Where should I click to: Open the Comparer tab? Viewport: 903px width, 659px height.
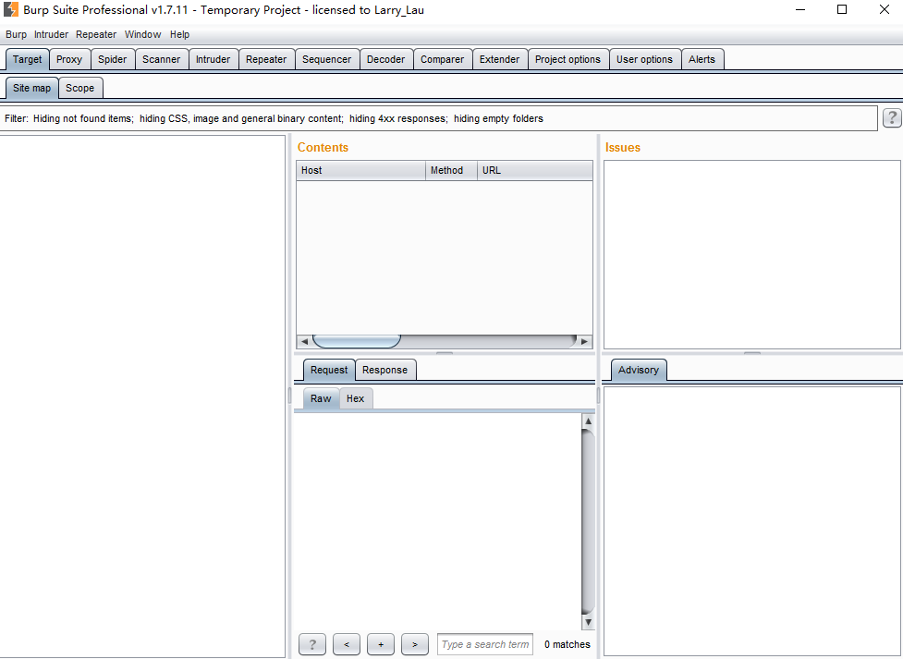pyautogui.click(x=443, y=59)
